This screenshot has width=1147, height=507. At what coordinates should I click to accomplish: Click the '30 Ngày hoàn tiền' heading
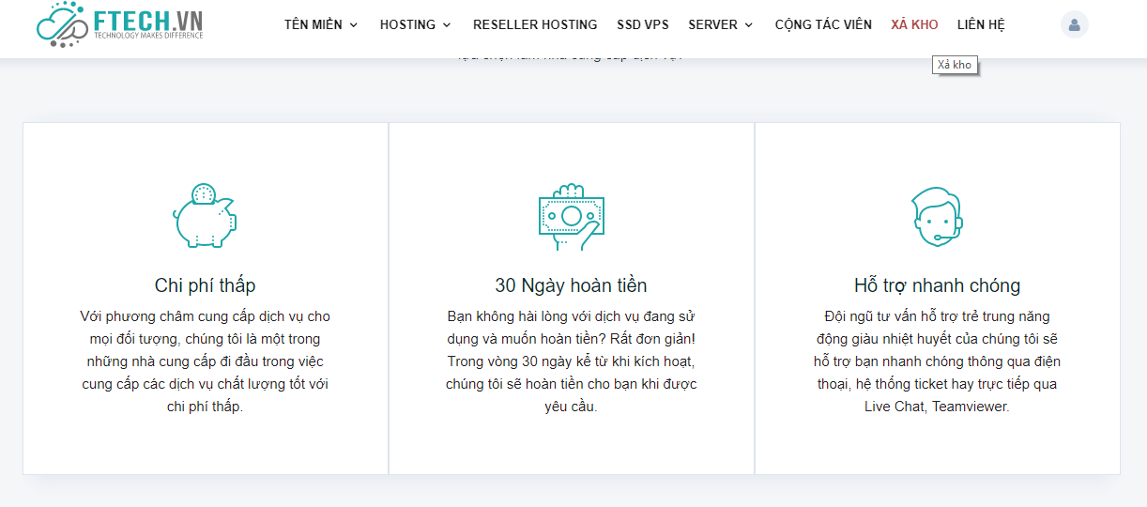click(x=571, y=285)
